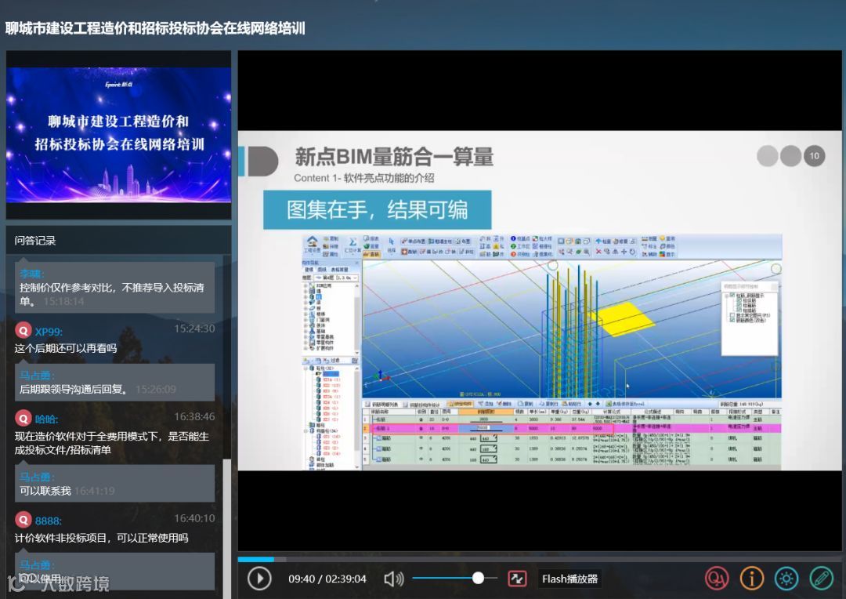Open the 钢筋明细列表 tab

[381, 405]
